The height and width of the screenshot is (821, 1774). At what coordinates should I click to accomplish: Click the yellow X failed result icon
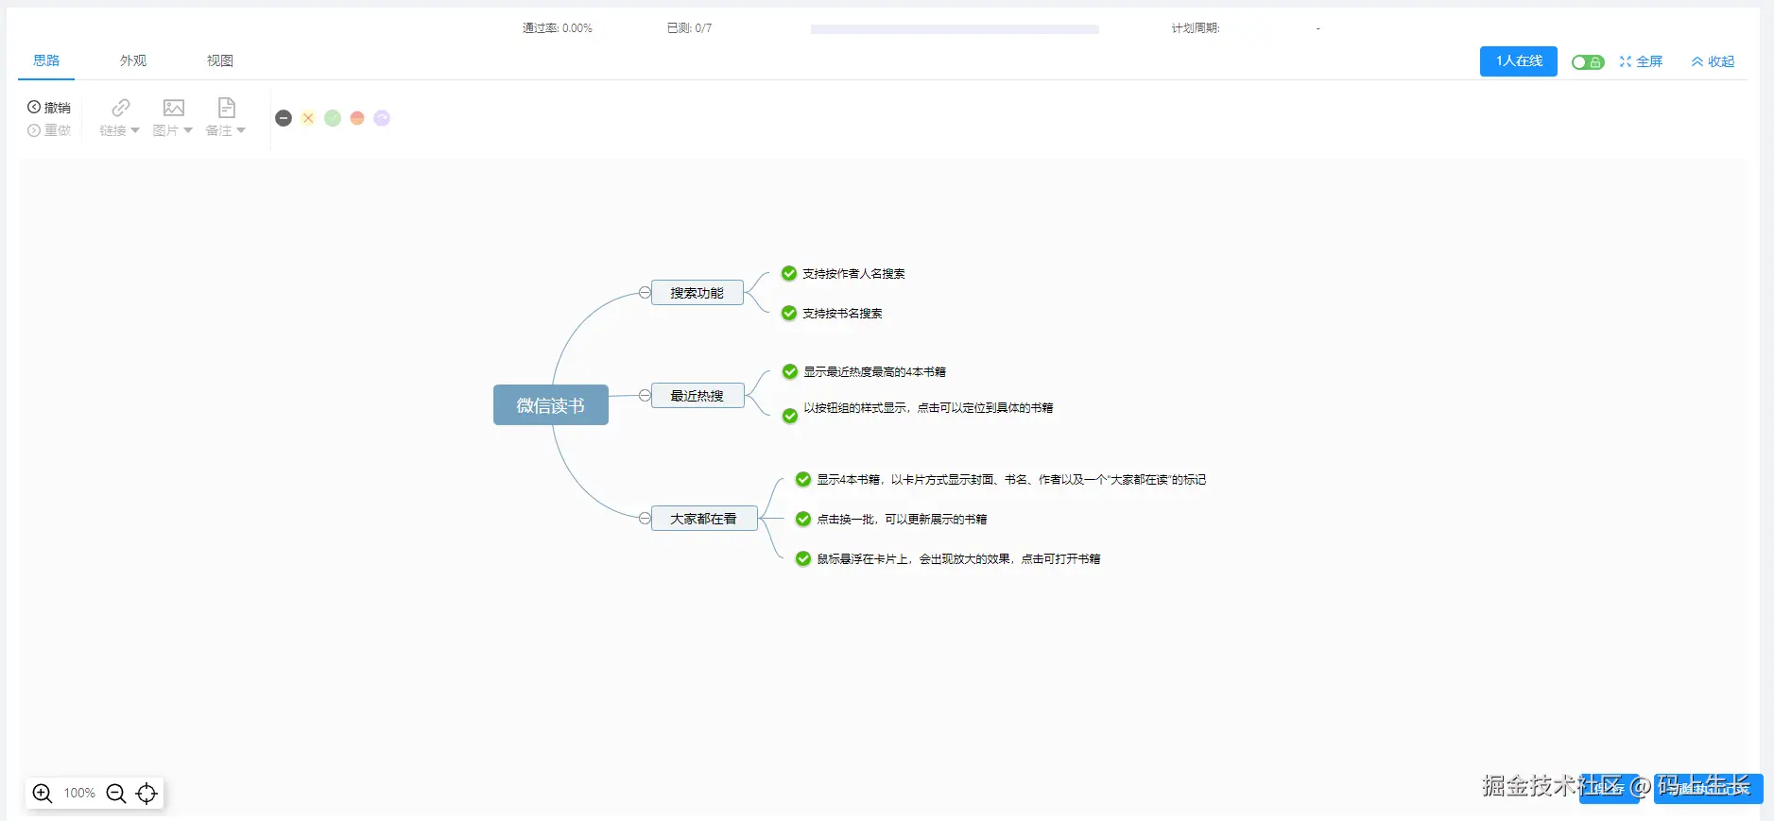(308, 118)
